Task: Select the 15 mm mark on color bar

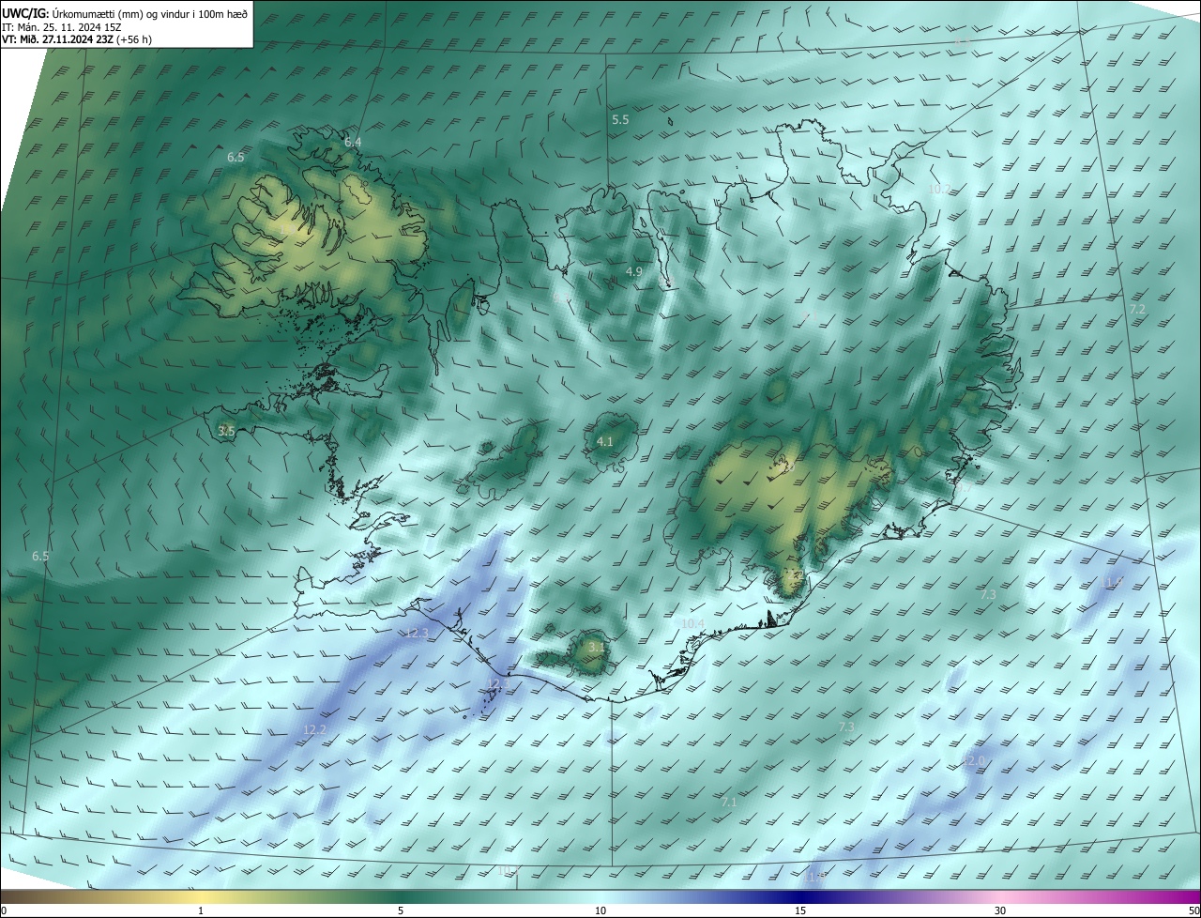Action: (x=800, y=910)
